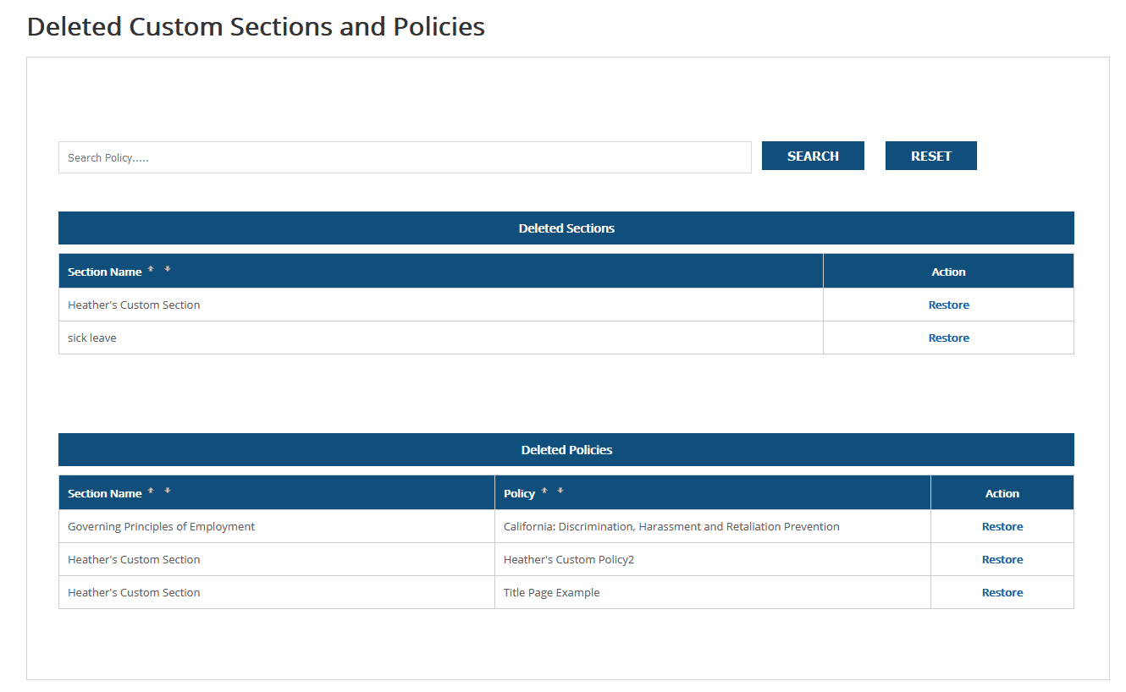
Task: Sort Policy column ascending arrow
Action: [x=544, y=491]
